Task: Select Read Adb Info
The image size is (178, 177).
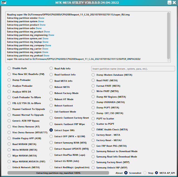Action: click(51, 68)
